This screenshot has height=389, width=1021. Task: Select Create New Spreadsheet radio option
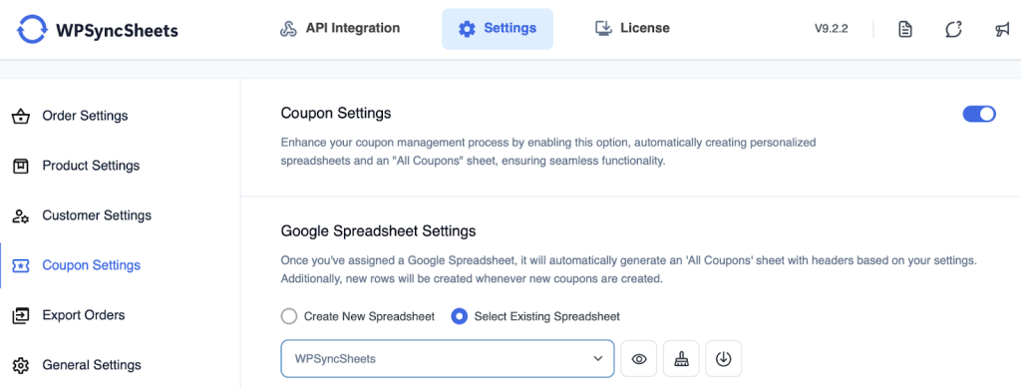click(x=289, y=316)
